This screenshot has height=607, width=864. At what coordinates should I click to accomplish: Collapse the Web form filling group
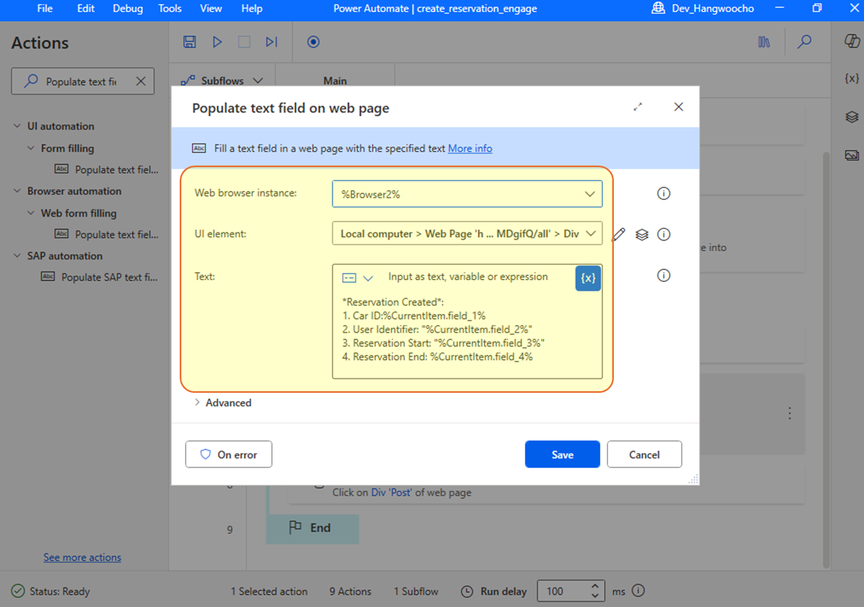click(31, 213)
